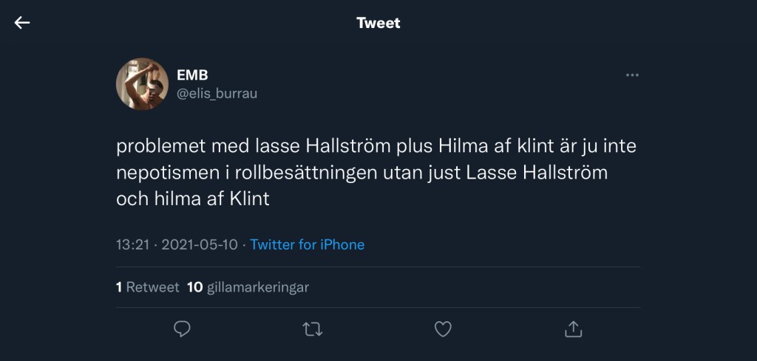Click the Tweet header title
The image size is (757, 361).
[x=378, y=23]
